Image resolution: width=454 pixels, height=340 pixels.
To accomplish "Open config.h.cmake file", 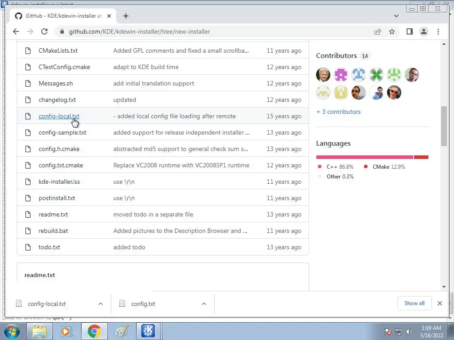I will 59,149.
